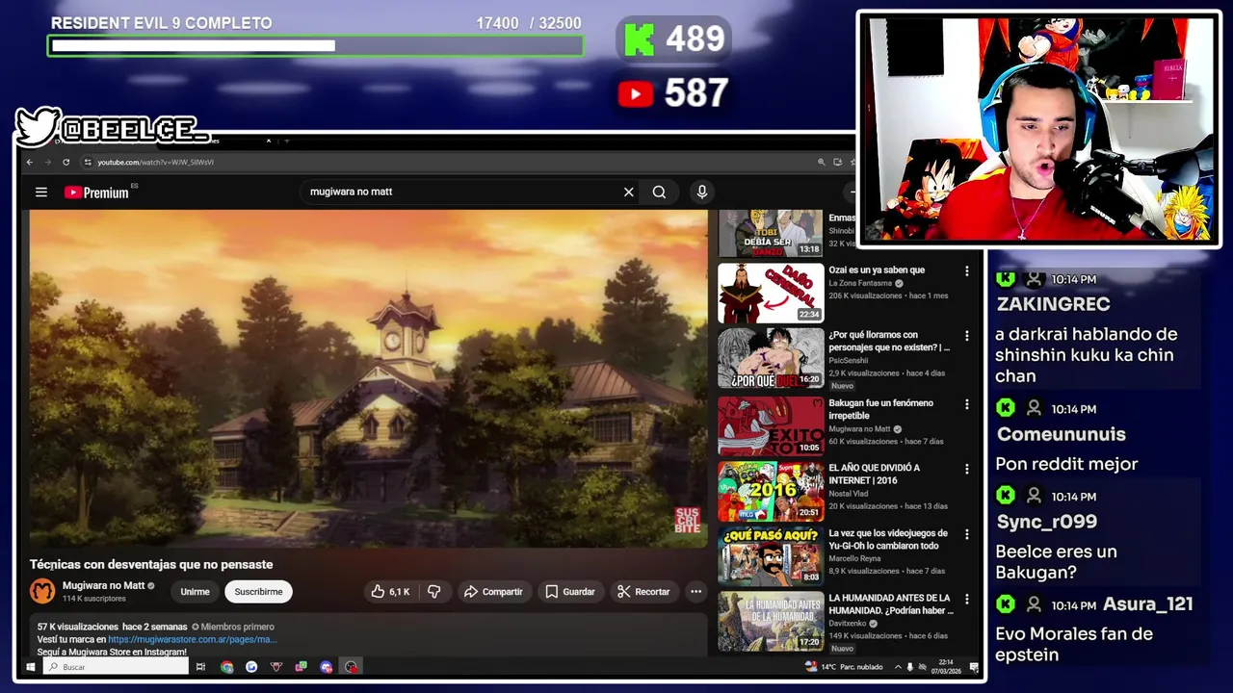Open the 13:18 Tobi video thumbnail

coord(771,234)
